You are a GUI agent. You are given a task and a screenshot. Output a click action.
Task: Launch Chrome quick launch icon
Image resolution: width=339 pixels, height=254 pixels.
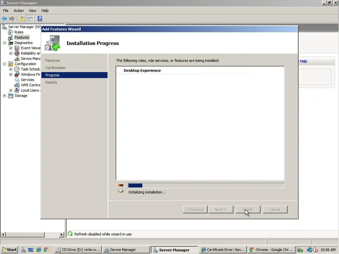click(x=46, y=250)
